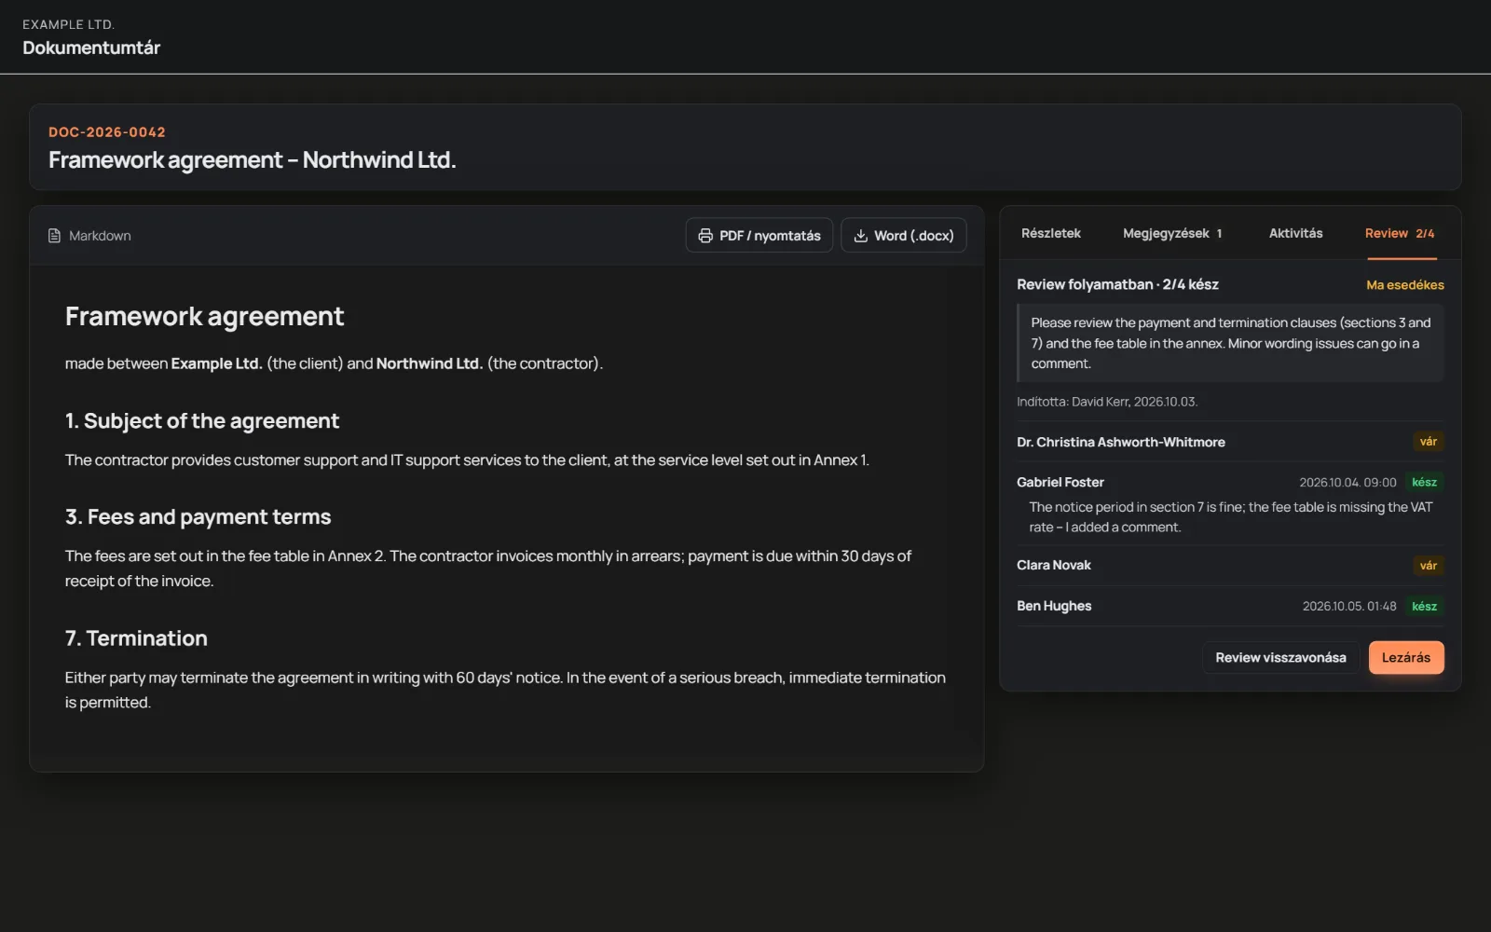The height and width of the screenshot is (932, 1491).
Task: Click Review folyamatban · 2/4 kész heading
Action: point(1117,284)
